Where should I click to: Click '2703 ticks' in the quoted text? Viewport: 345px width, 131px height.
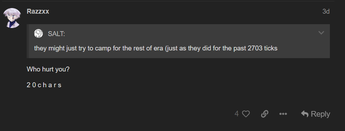(262, 48)
